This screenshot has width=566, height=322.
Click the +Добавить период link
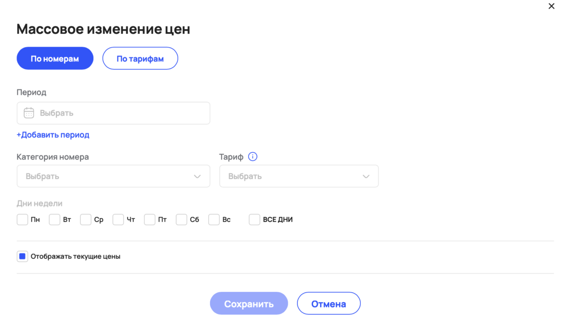coord(53,134)
